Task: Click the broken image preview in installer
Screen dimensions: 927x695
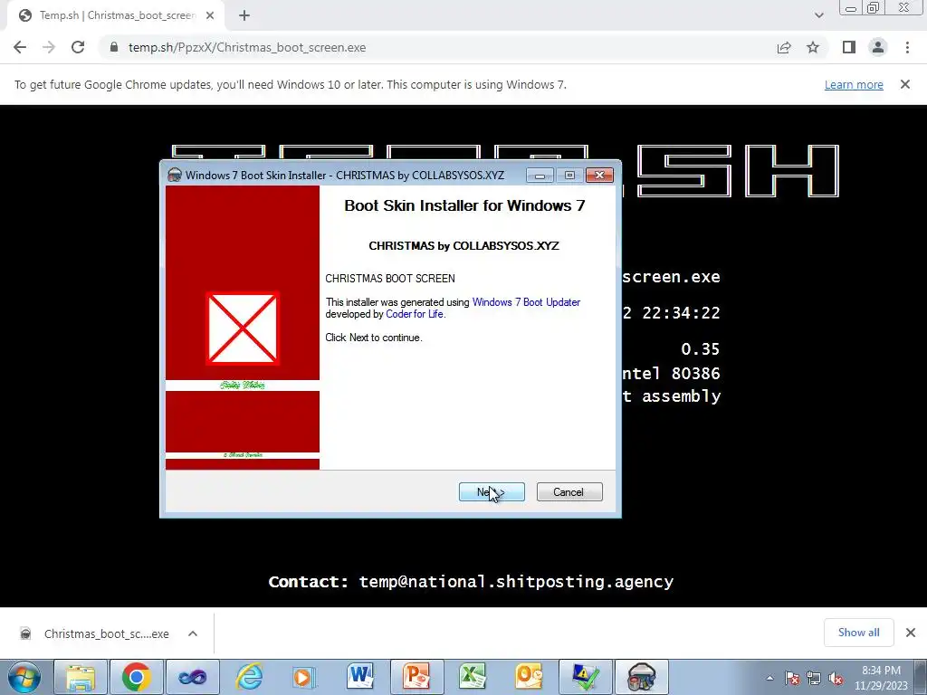Action: (x=243, y=328)
